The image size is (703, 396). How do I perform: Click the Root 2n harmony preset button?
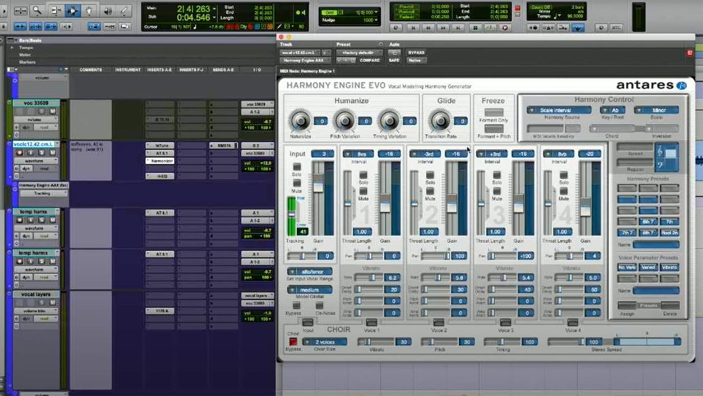669,233
